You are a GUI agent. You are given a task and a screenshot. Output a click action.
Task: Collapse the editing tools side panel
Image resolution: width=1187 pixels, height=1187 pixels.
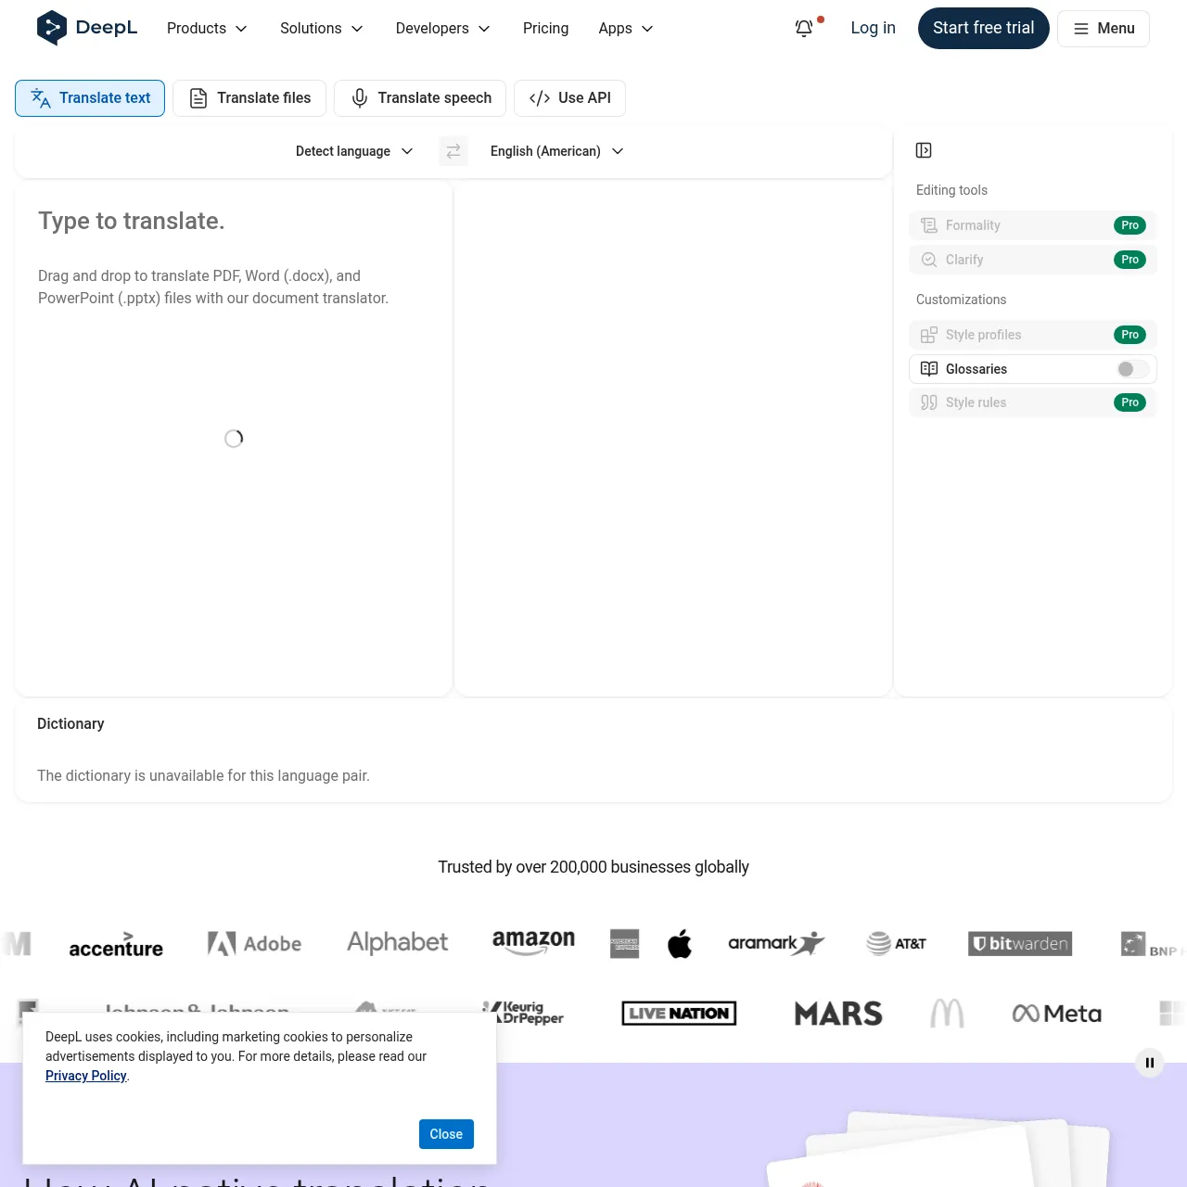point(924,150)
